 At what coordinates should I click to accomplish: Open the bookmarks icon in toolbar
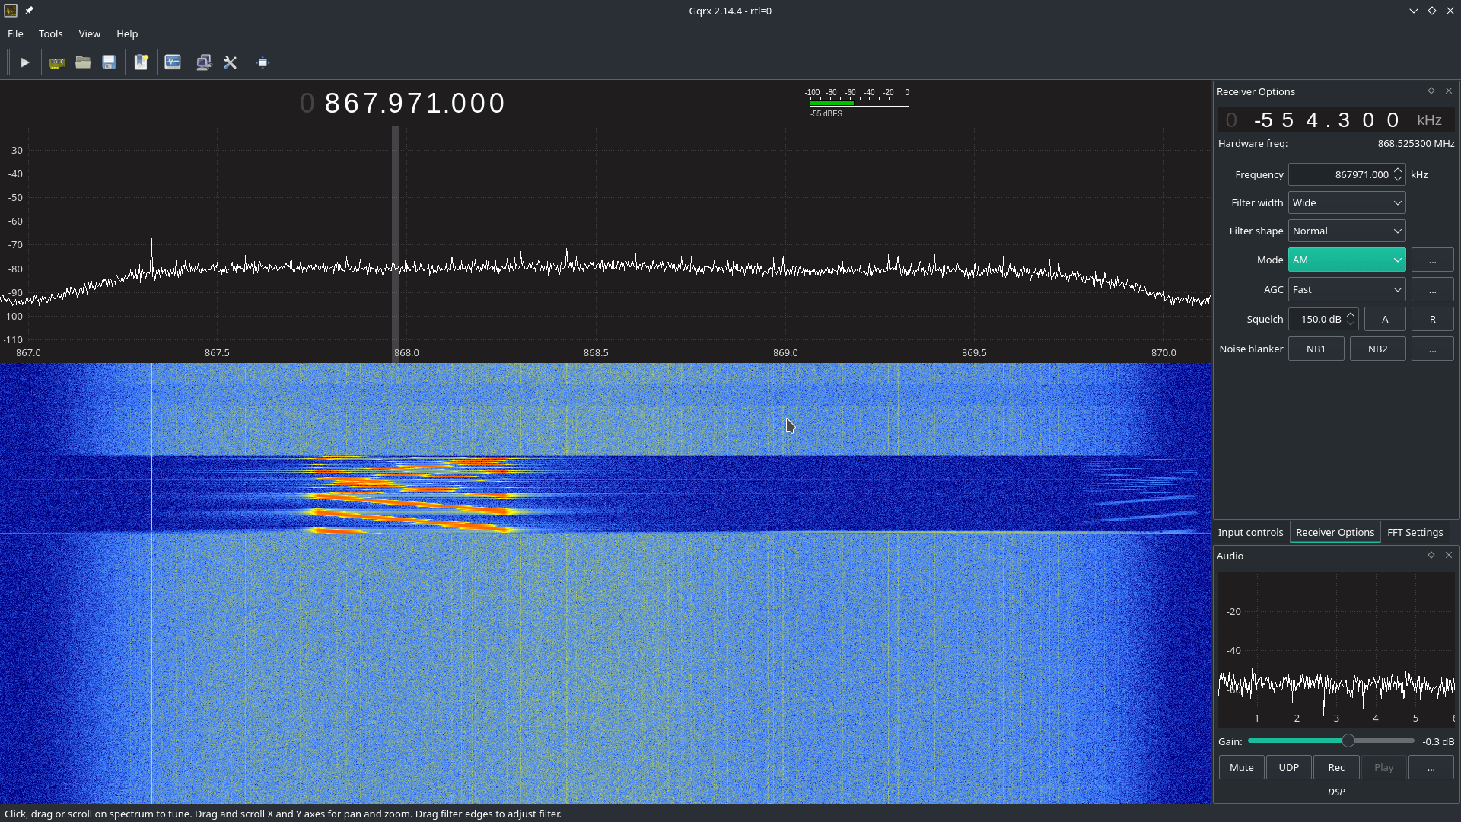click(x=141, y=62)
